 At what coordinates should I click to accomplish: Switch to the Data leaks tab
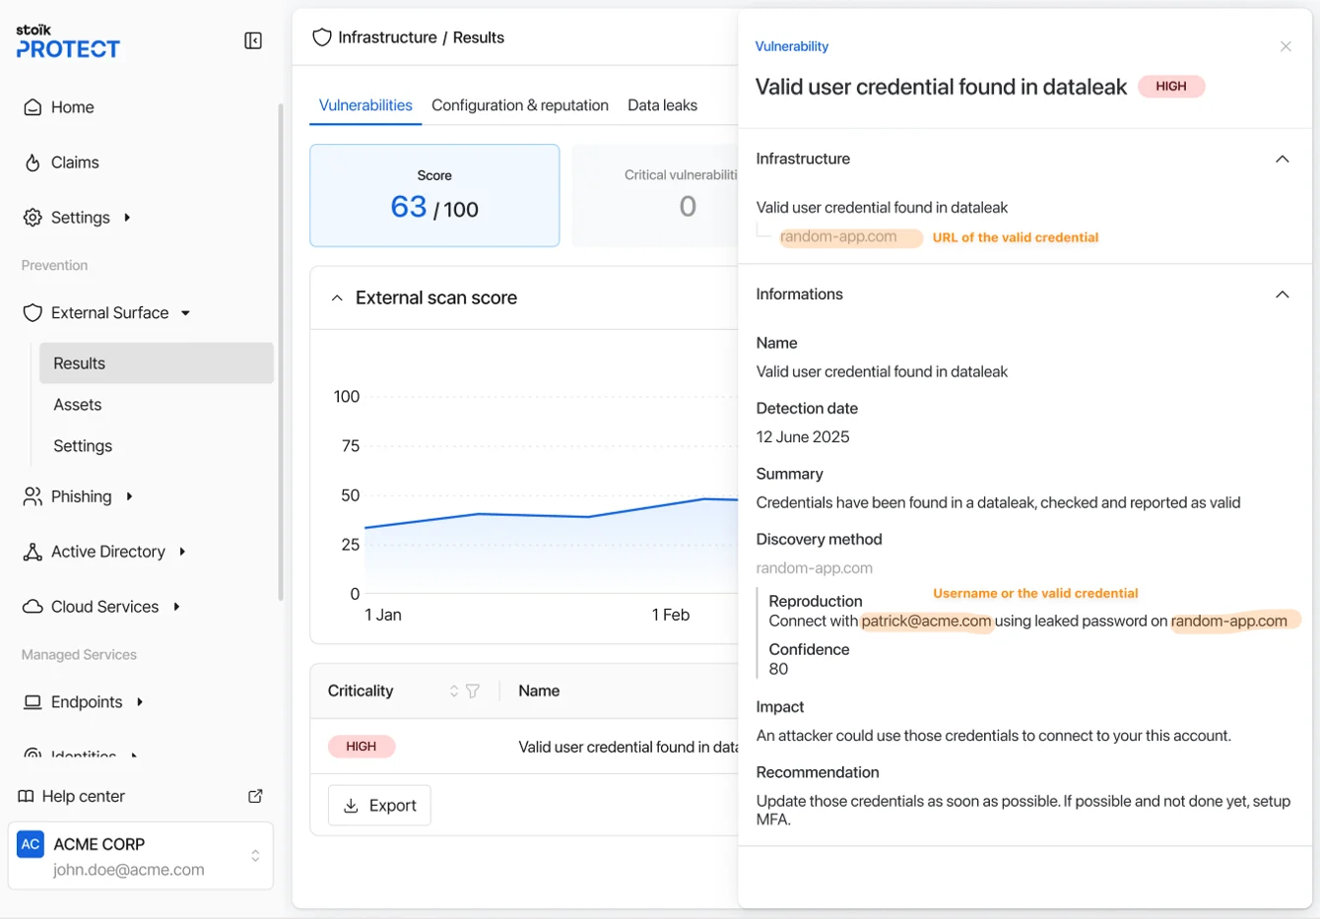662,105
